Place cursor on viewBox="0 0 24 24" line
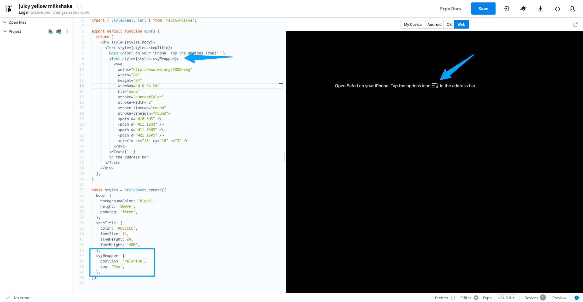 138,86
